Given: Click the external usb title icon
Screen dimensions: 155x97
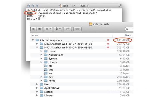Looking at the screenshot, I should pos(90,24).
